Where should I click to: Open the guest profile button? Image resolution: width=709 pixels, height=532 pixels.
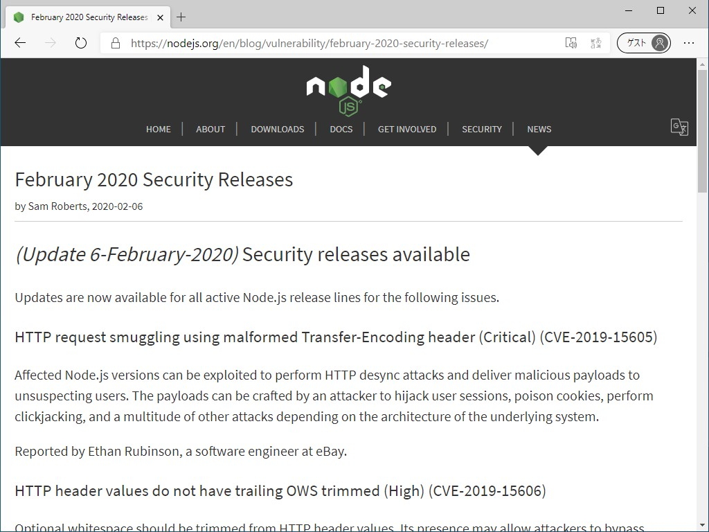click(643, 43)
